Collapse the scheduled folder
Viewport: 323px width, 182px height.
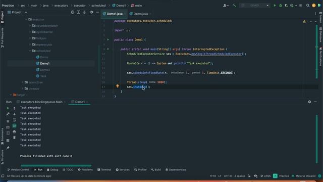click(30, 51)
